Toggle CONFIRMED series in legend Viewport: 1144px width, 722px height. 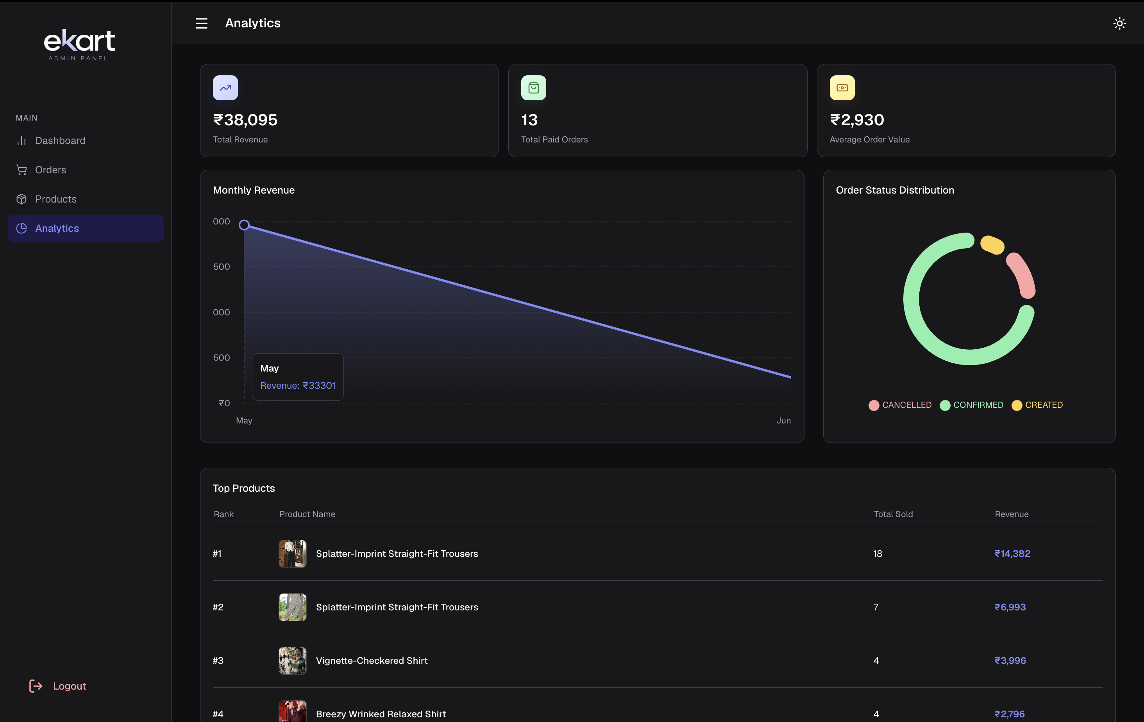[x=971, y=405]
